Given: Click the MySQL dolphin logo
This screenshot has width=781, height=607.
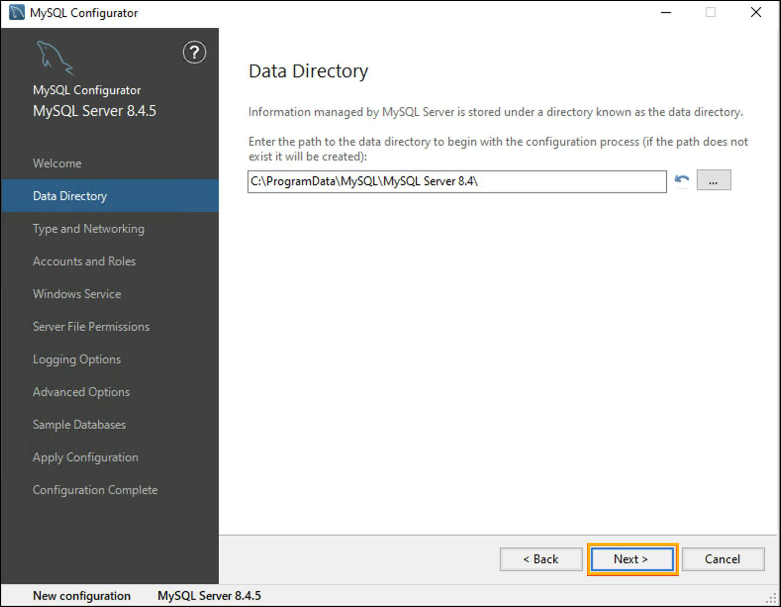Looking at the screenshot, I should tap(54, 57).
